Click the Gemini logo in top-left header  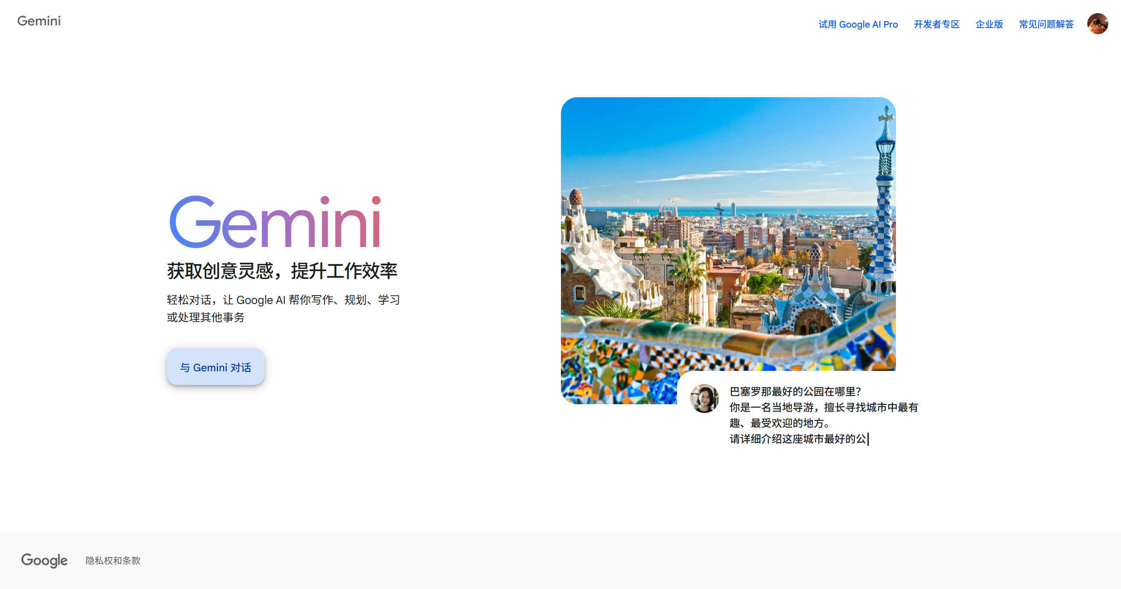tap(39, 21)
